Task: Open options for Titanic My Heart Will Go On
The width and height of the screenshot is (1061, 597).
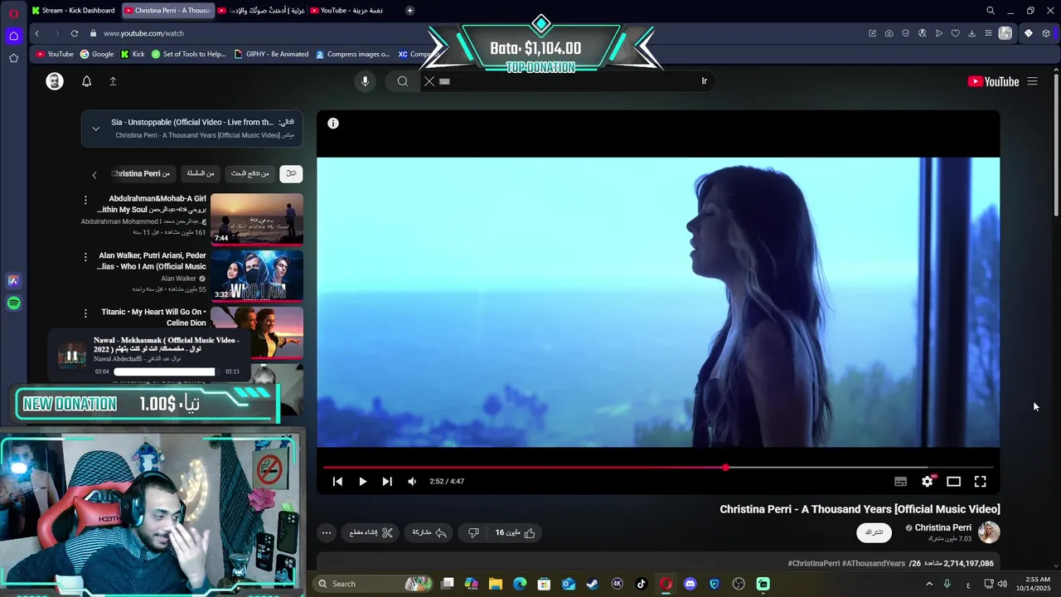Action: click(85, 313)
